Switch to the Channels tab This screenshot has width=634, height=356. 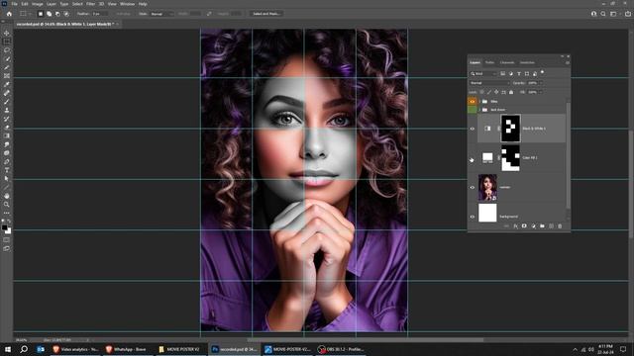tap(507, 62)
